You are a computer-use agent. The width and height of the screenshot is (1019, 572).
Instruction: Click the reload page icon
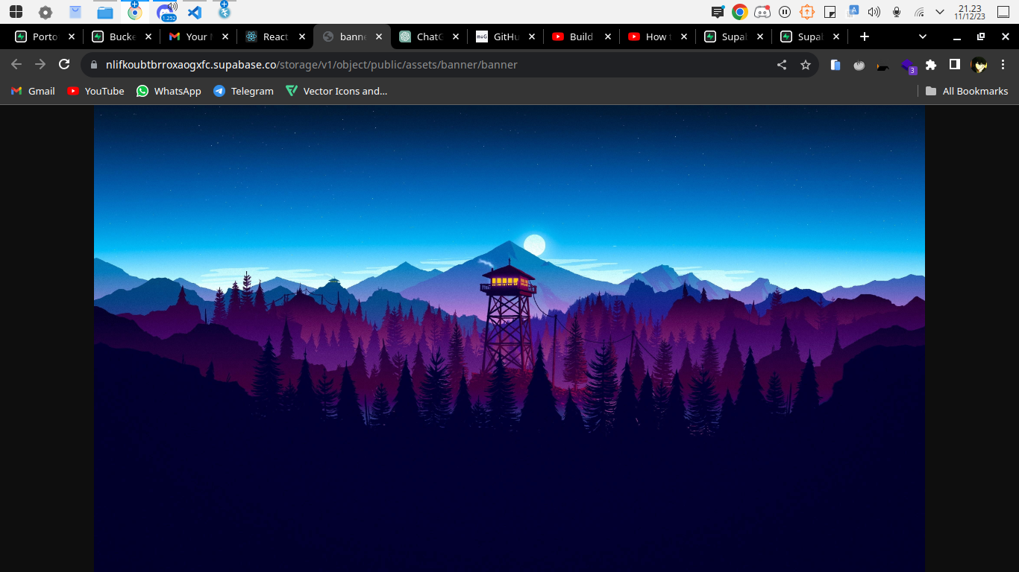pos(64,65)
